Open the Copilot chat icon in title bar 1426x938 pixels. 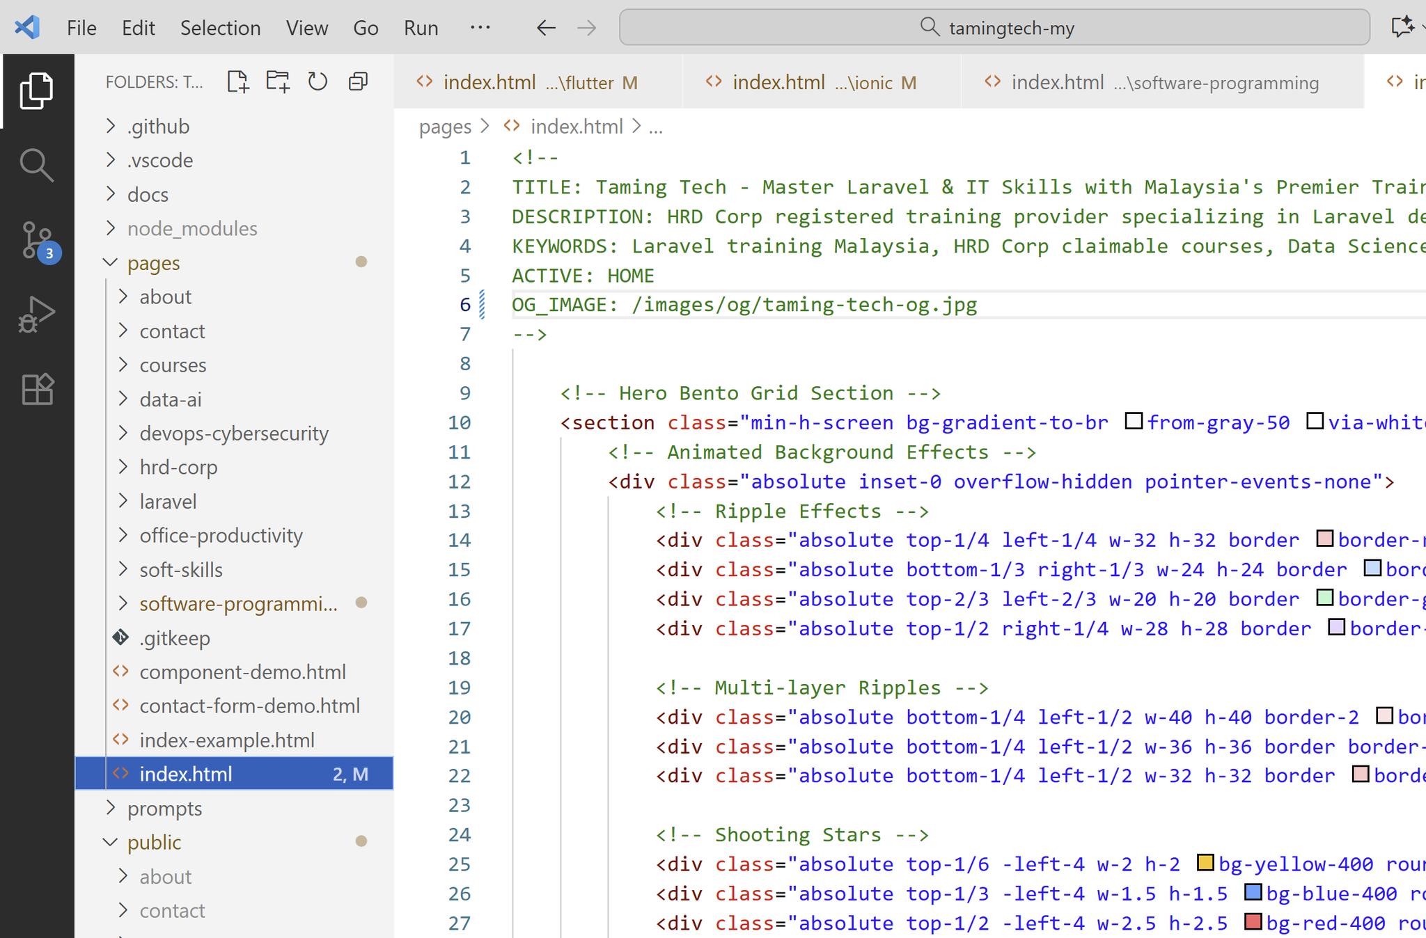click(x=1402, y=27)
